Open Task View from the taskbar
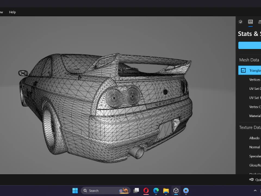The width and height of the screenshot is (261, 196). click(136, 191)
